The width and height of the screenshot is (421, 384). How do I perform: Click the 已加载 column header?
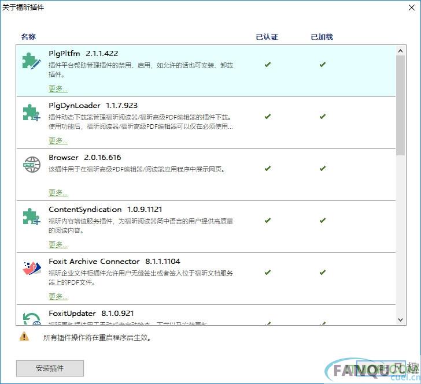pos(322,37)
